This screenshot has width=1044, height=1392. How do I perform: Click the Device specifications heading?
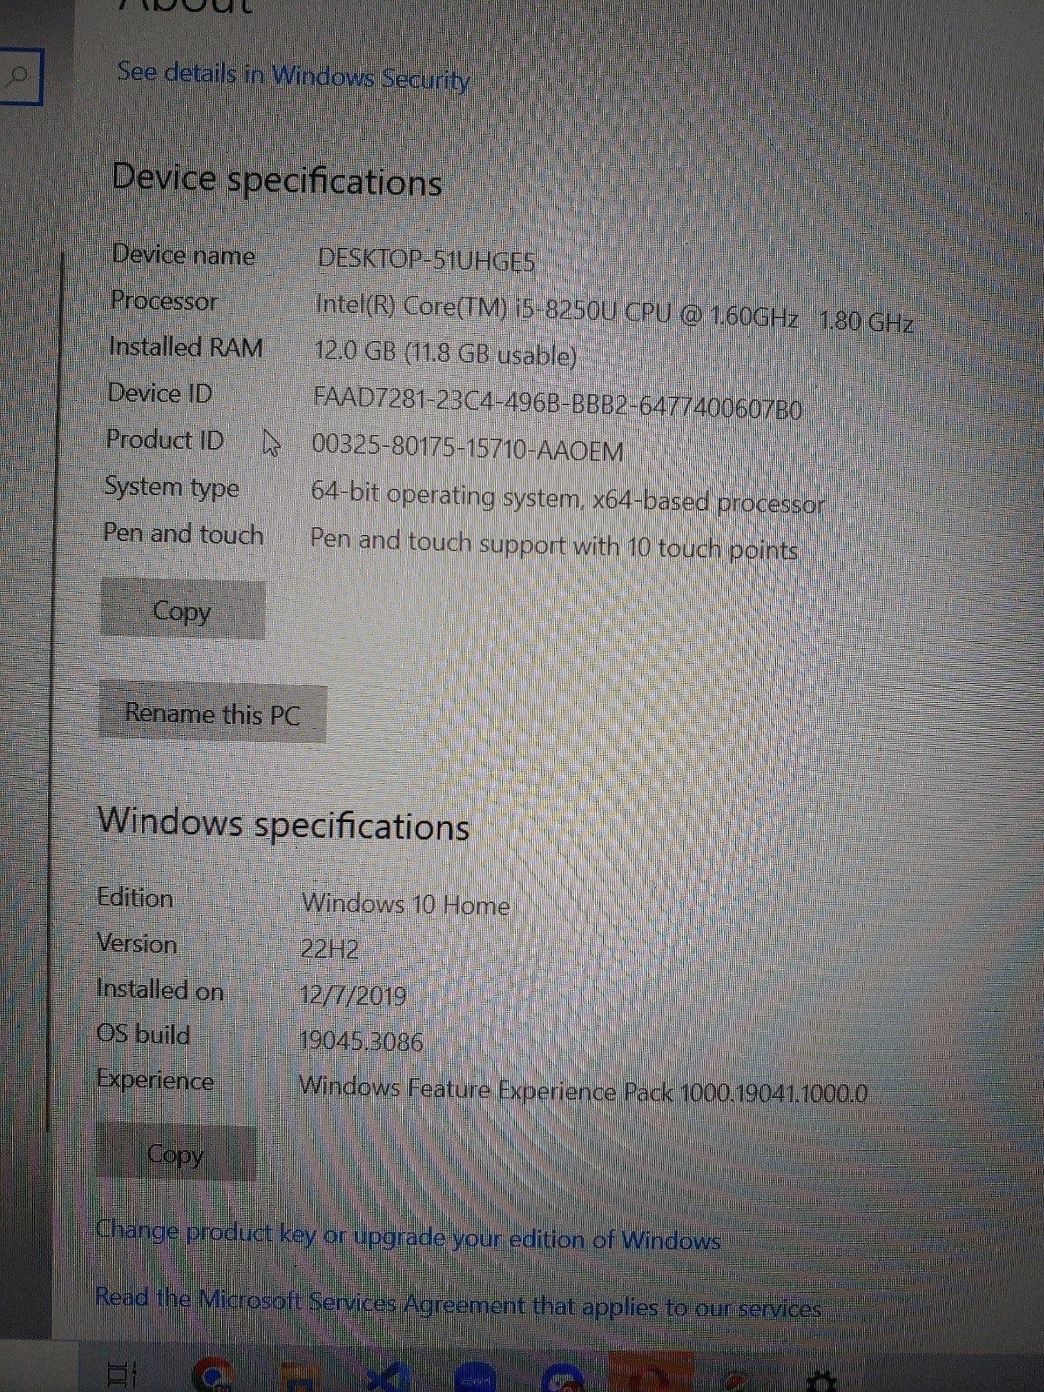277,179
